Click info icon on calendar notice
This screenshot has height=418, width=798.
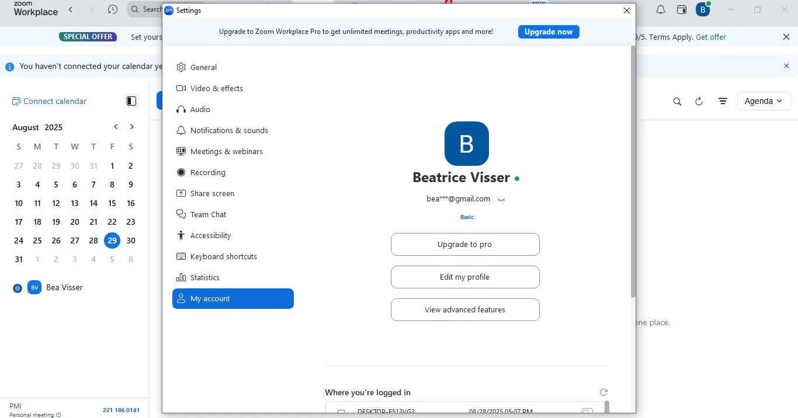pos(10,67)
